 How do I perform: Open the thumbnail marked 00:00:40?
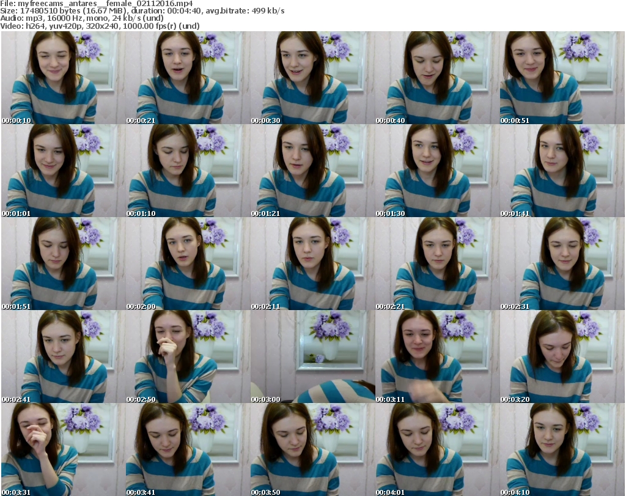click(x=437, y=78)
